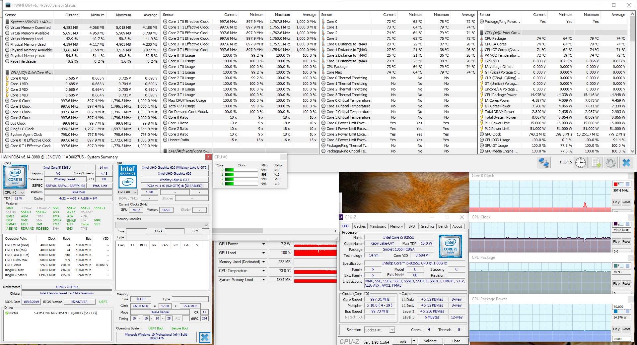Click the lightning icon beside PL1 Power Limit

[x=482, y=123]
